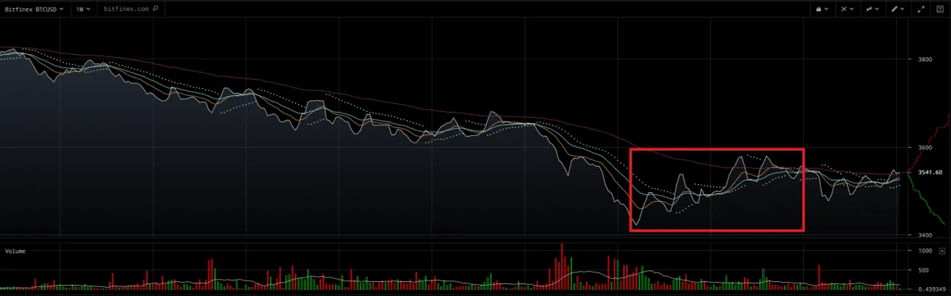This screenshot has width=951, height=296.
Task: Expand the alert bell dropdown arrow
Action: click(826, 9)
